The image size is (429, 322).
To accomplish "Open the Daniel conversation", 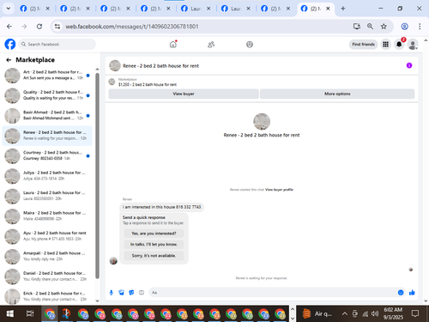I will (x=47, y=276).
